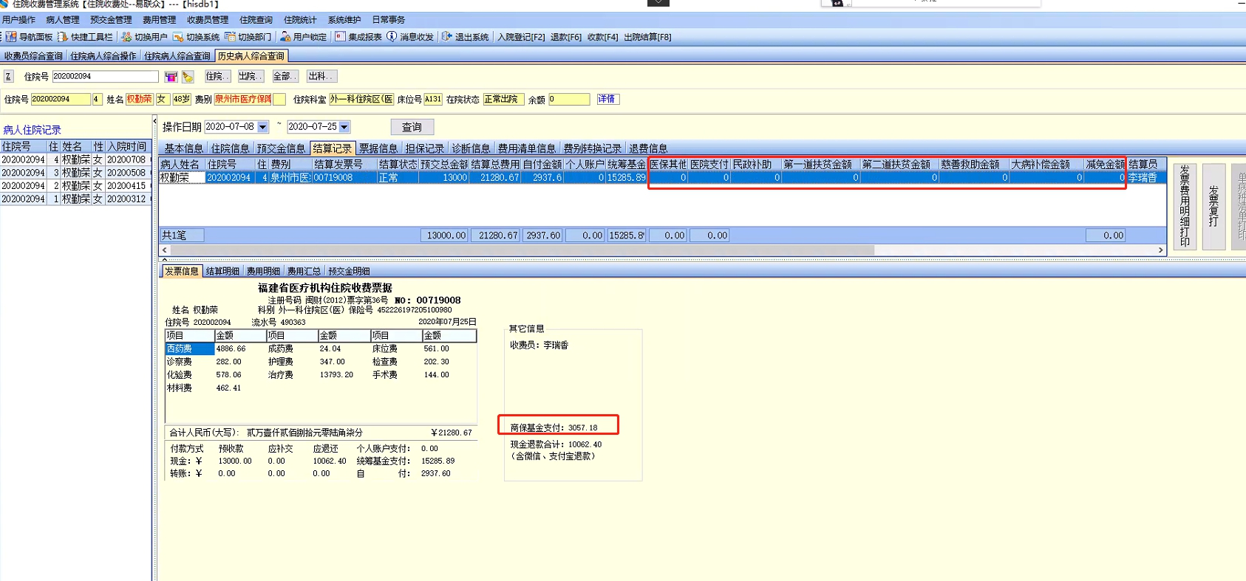Click the quick toolbar (快捷工具栏) icon
This screenshot has height=581, width=1246.
coord(63,37)
